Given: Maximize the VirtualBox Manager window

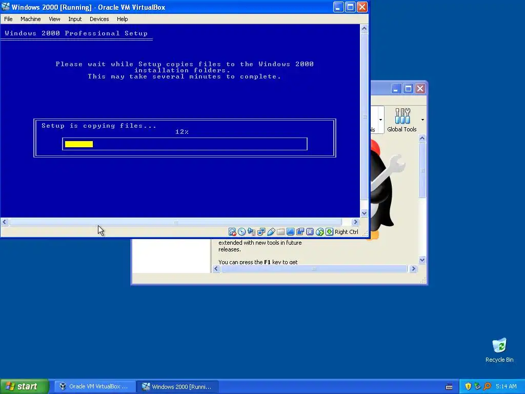Looking at the screenshot, I should pos(408,89).
